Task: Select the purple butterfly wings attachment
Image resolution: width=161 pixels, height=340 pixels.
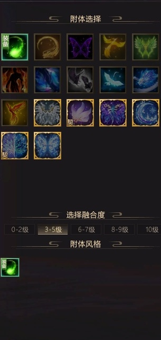Action: (80, 47)
